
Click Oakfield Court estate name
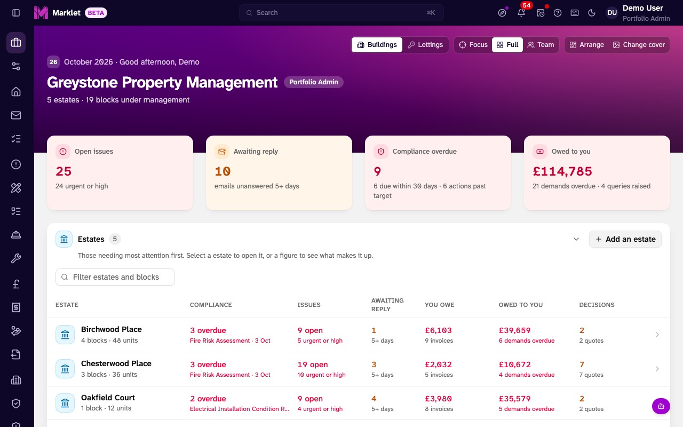108,398
